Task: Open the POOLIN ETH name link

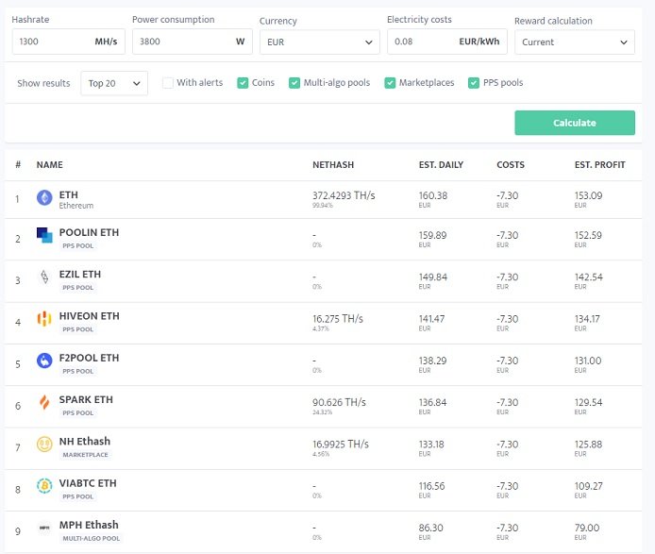Action: (x=89, y=232)
